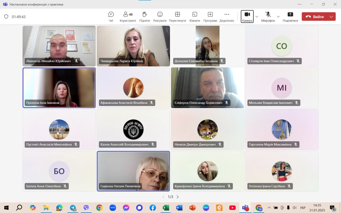Open YouTube from the taskbar

(x=232, y=208)
